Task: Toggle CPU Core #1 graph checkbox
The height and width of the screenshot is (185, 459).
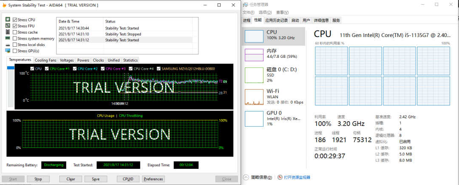Action: [x=47, y=69]
